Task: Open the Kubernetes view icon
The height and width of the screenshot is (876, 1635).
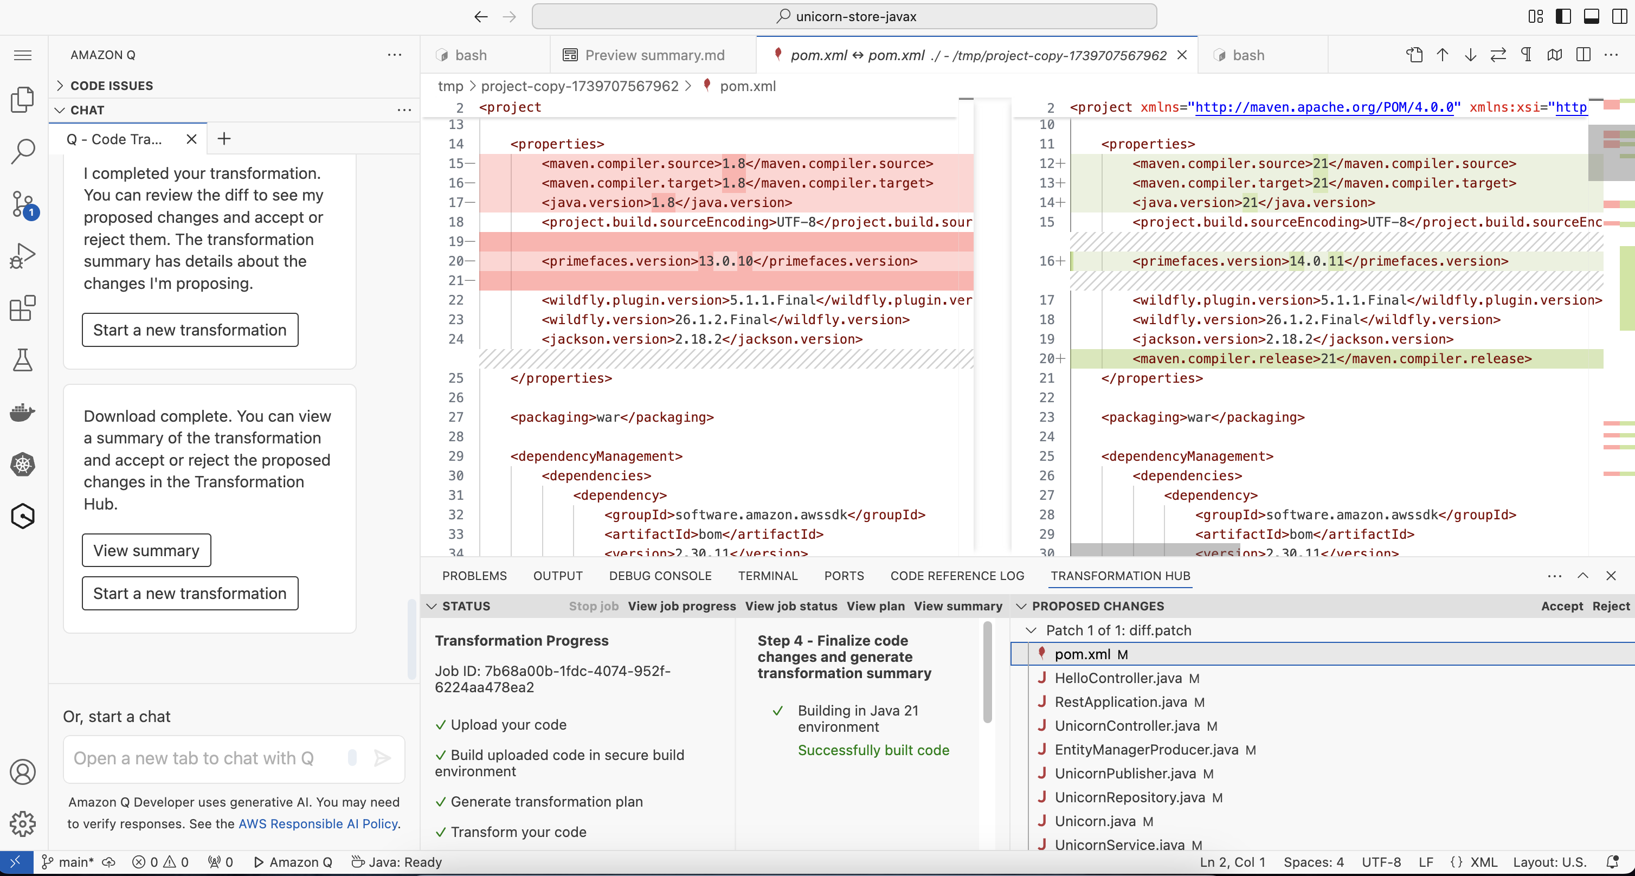Action: [23, 464]
